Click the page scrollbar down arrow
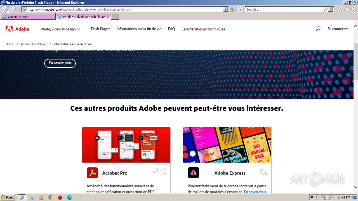This screenshot has width=358, height=201. click(x=356, y=187)
